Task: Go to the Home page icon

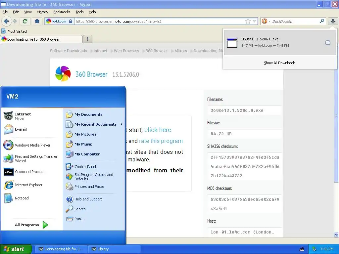Action: pyautogui.click(x=37, y=21)
